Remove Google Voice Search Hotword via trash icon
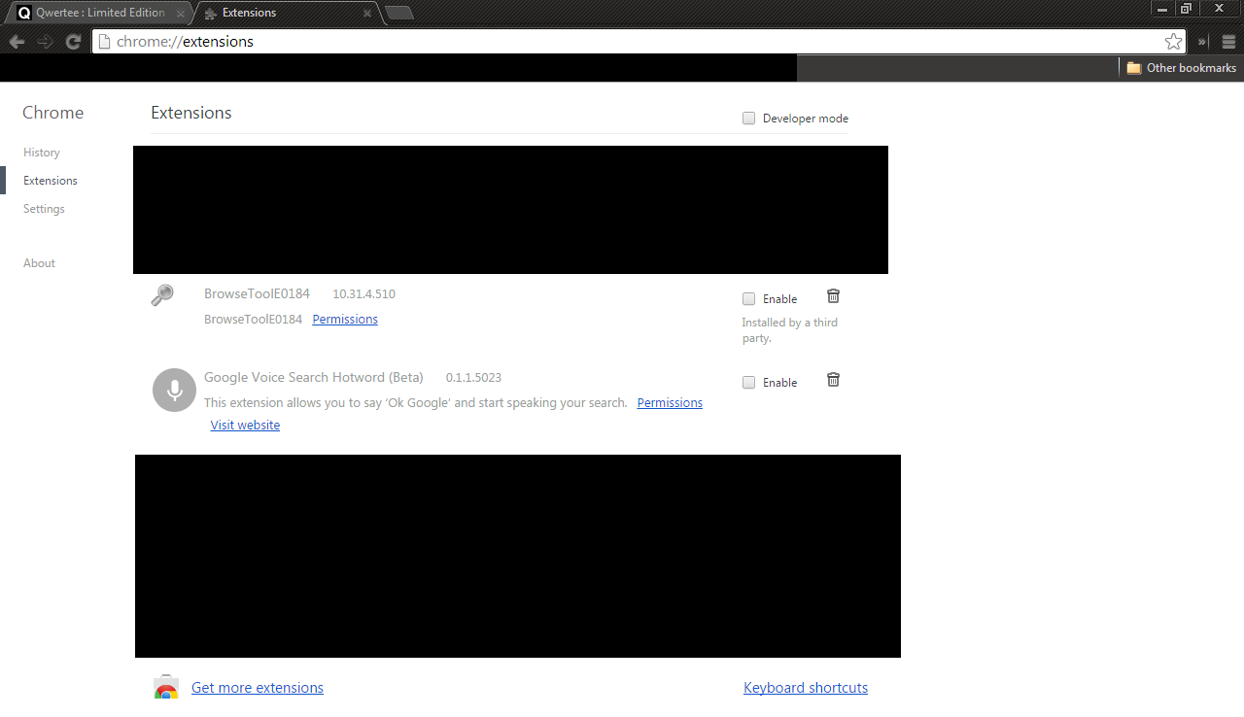Image resolution: width=1244 pixels, height=717 pixels. (x=833, y=380)
